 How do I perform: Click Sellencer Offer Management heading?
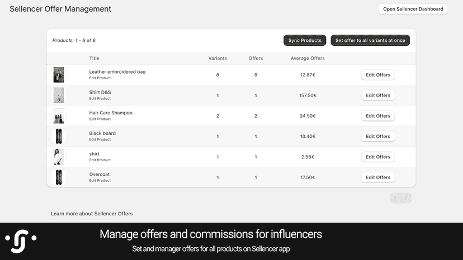point(60,9)
